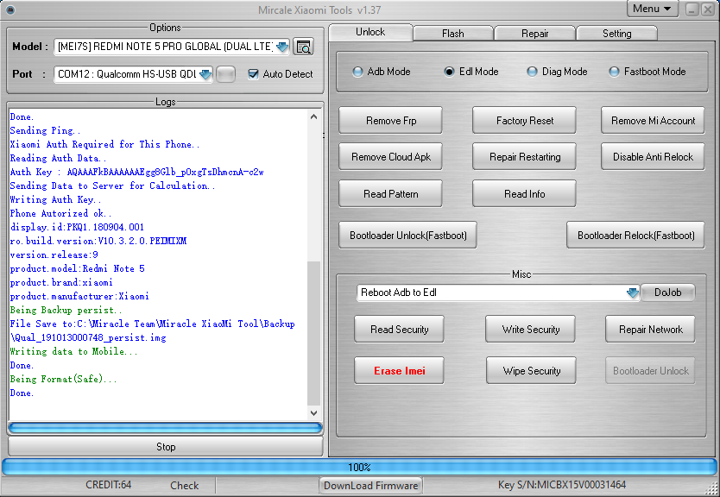
Task: Click the 100% main progress bar
Action: point(359,467)
